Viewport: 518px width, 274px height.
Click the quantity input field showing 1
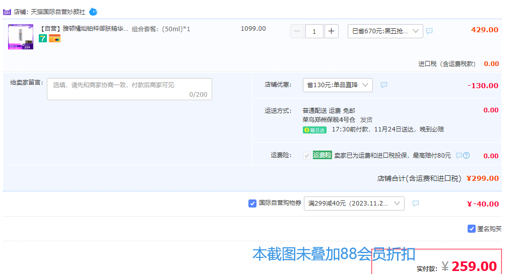tap(314, 31)
